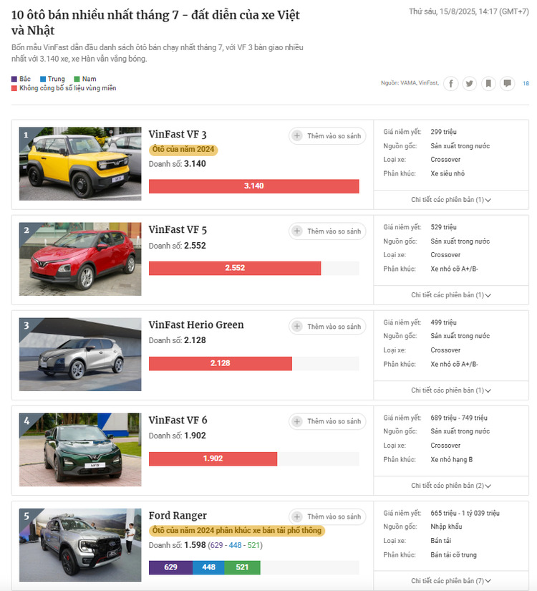Image resolution: width=537 pixels, height=591 pixels.
Task: Click the '665 triệu - 1 tỷ 039 triệu' price
Action: tap(465, 514)
